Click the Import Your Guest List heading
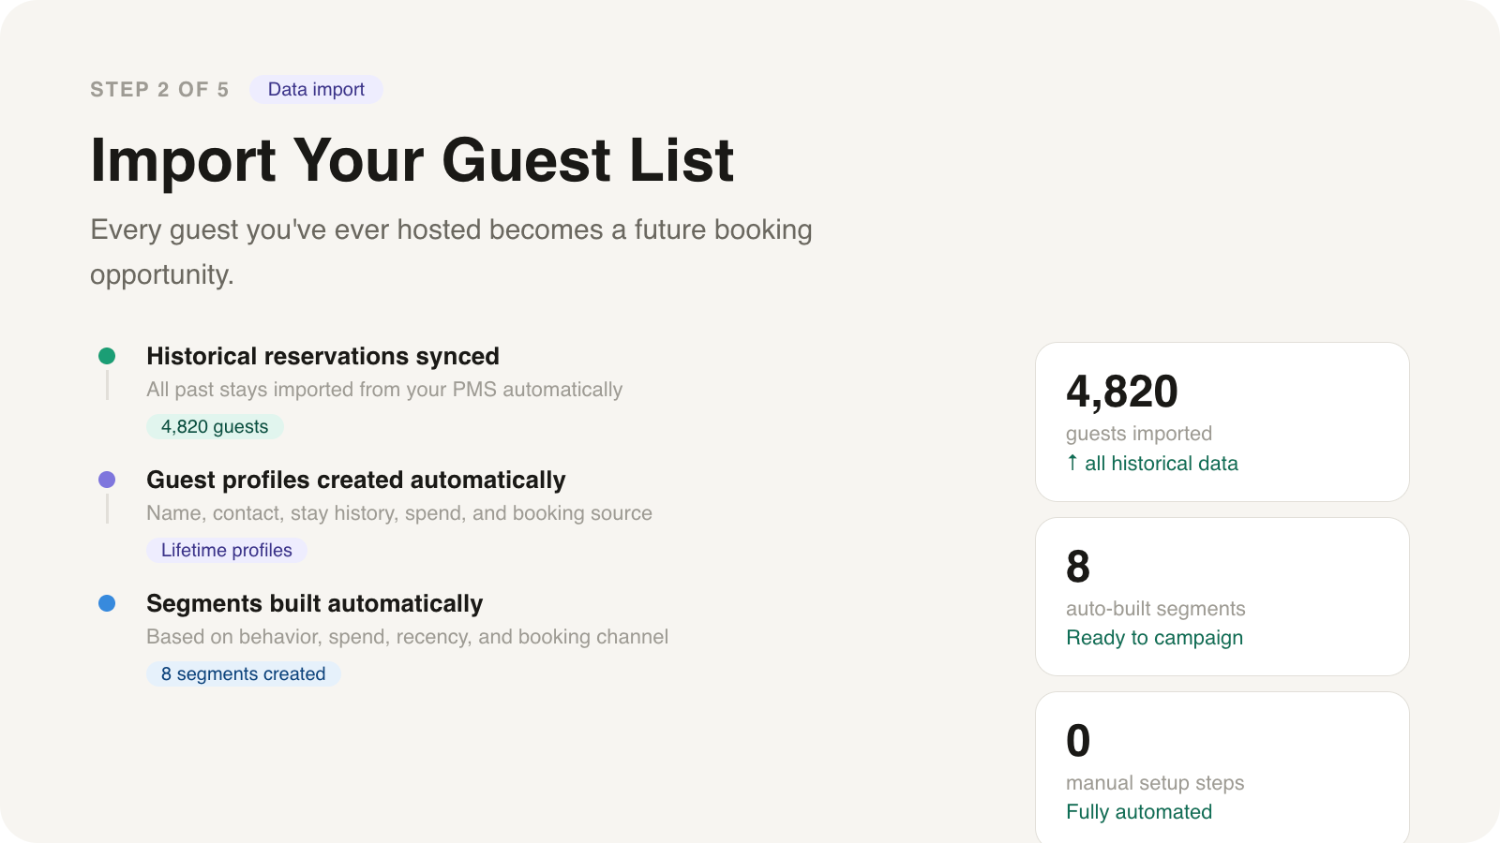Image resolution: width=1500 pixels, height=843 pixels. click(x=412, y=159)
